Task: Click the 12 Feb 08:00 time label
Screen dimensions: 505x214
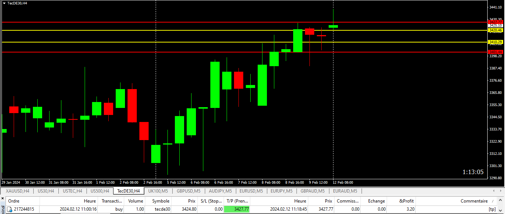Action: (343, 183)
